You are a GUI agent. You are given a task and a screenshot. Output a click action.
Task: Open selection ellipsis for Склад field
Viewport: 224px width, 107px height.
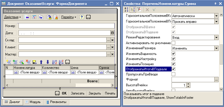[x=108, y=40]
